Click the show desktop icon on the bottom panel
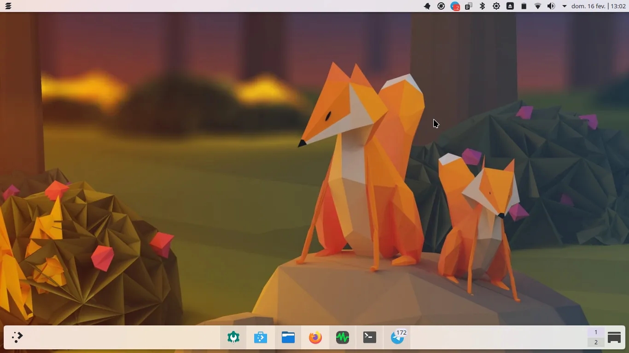Image resolution: width=629 pixels, height=353 pixels. pos(614,337)
